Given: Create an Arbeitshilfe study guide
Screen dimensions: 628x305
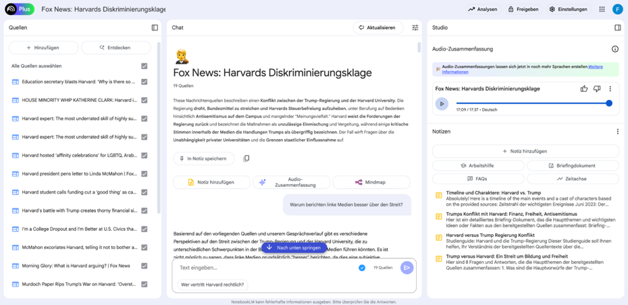Looking at the screenshot, I should tap(478, 166).
